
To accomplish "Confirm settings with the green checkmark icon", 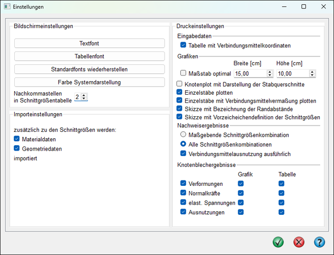I will [x=278, y=242].
